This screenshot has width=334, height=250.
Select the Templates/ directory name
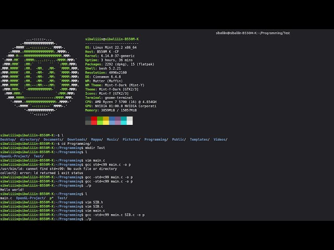pyautogui.click(x=199, y=140)
